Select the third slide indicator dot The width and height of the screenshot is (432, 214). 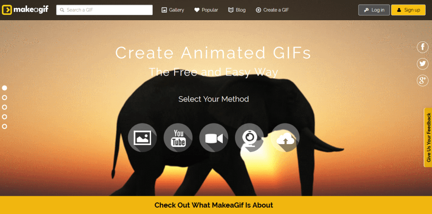pos(4,107)
